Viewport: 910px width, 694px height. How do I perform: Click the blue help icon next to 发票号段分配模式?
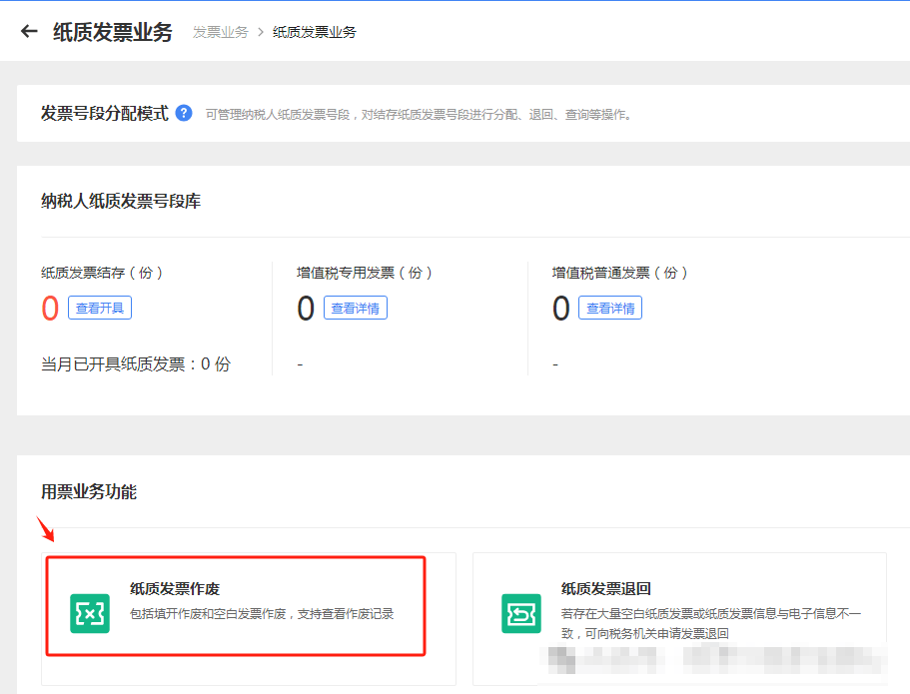pos(184,113)
